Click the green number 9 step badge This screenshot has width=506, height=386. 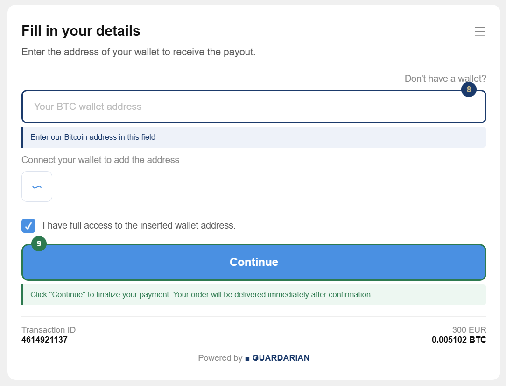point(39,243)
